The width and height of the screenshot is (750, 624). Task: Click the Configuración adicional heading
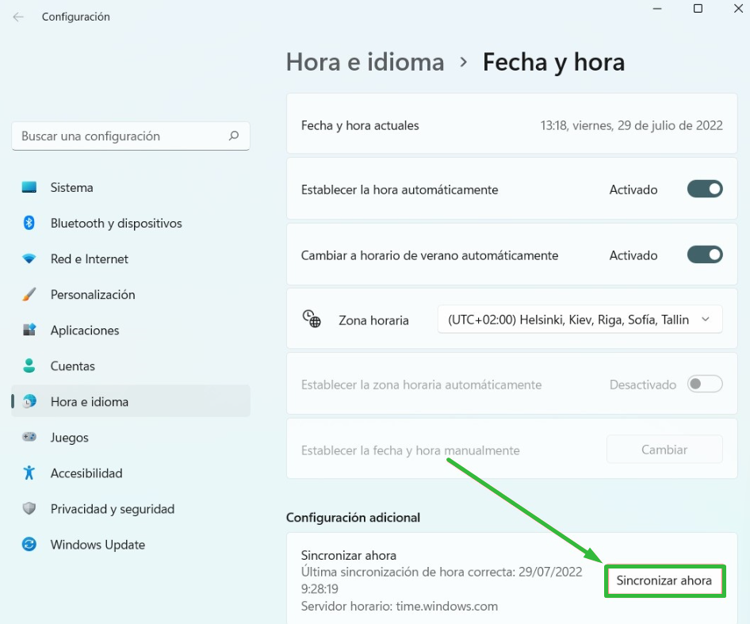pos(353,517)
